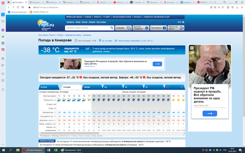Open the airport weather archive link
245x153 pixels.
(x=136, y=41)
